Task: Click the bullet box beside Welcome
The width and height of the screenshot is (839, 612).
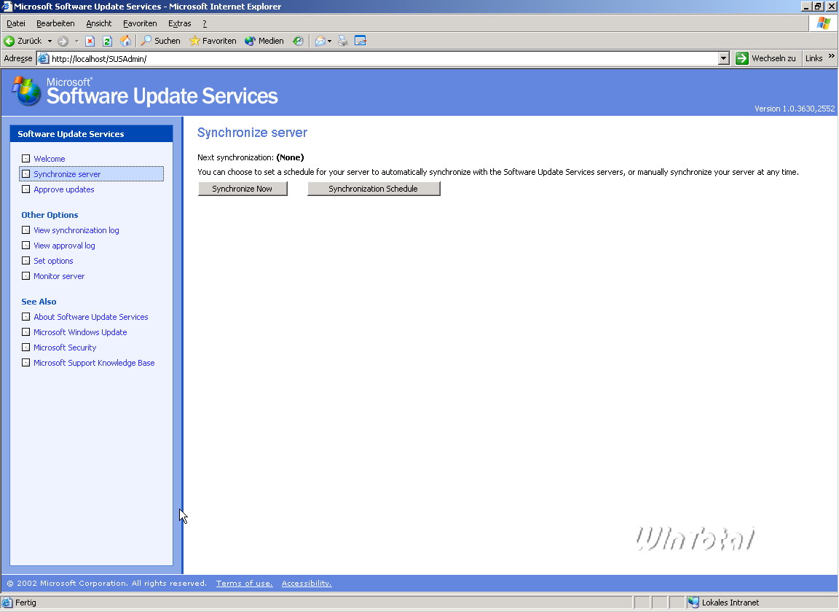Action: 25,159
